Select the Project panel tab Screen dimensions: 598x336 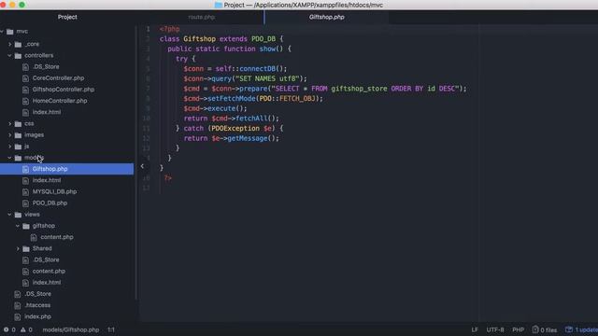67,17
